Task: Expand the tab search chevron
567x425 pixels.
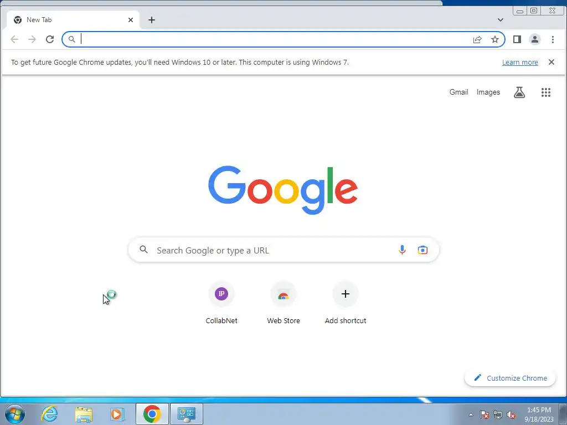Action: [501, 20]
